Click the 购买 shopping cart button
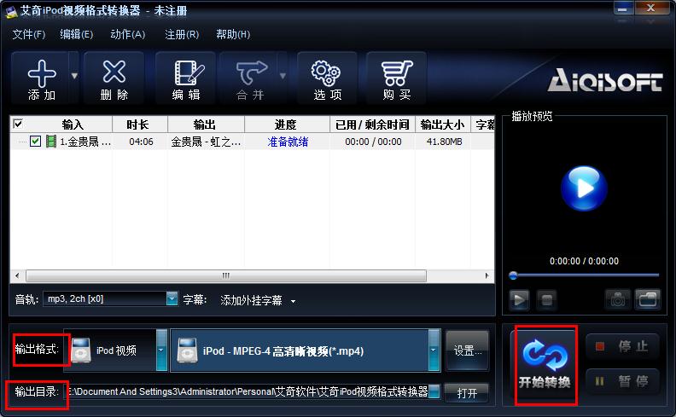 [396, 78]
